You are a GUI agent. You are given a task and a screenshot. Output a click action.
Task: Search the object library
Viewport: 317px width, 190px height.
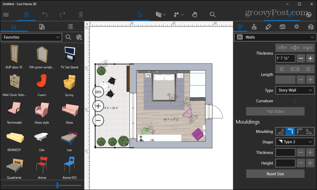pos(68,37)
